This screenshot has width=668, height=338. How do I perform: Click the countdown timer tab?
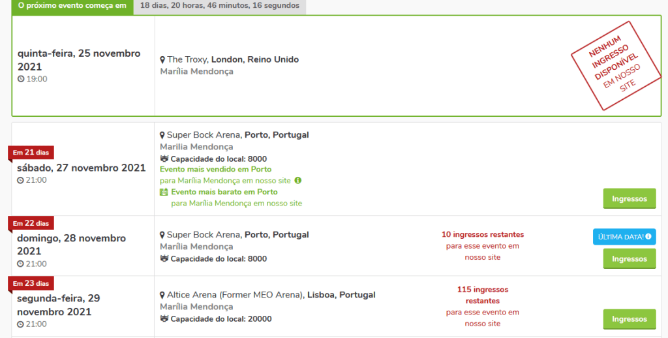coord(220,6)
